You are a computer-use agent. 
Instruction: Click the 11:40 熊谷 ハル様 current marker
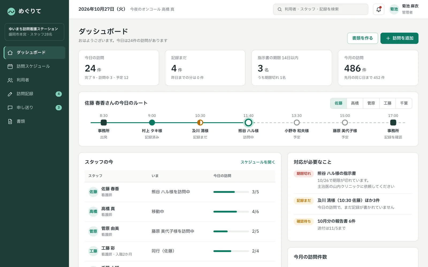point(249,123)
